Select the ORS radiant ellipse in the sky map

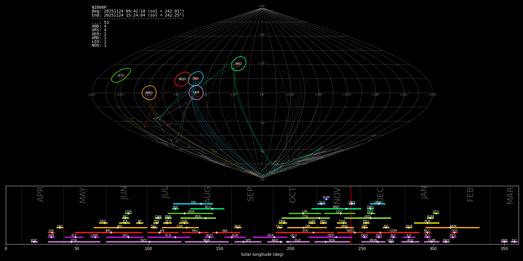coord(196,79)
